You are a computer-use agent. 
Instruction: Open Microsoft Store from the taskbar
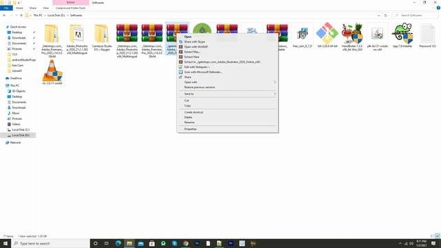[152, 243]
